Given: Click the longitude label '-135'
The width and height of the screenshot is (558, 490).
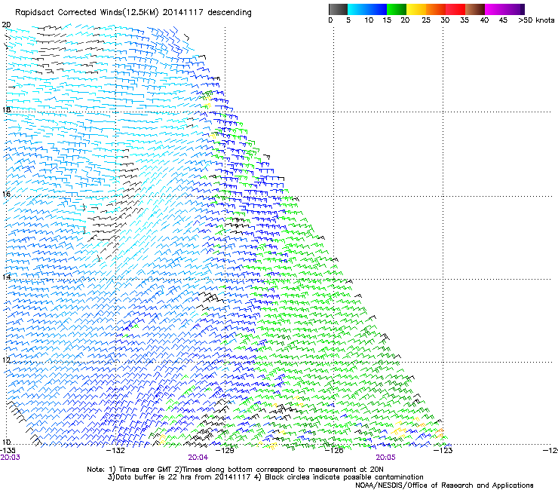Looking at the screenshot, I should (8, 450).
